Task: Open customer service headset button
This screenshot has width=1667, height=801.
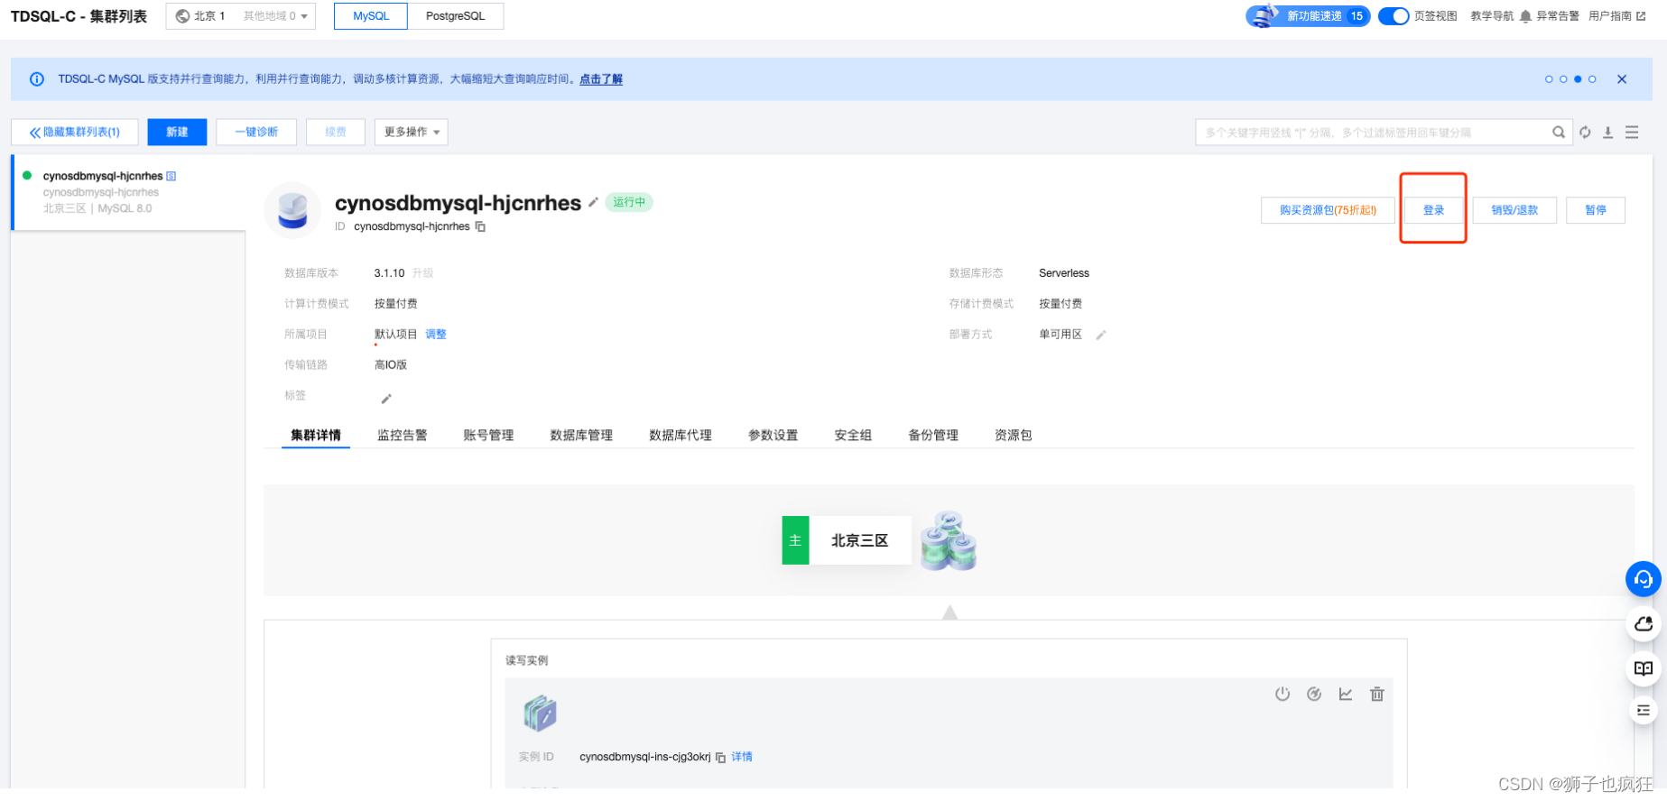Action: pyautogui.click(x=1644, y=579)
